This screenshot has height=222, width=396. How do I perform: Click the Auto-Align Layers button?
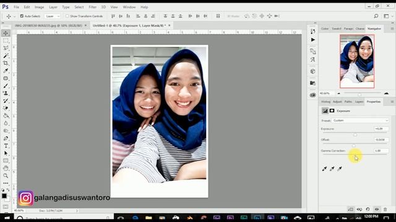[218, 16]
